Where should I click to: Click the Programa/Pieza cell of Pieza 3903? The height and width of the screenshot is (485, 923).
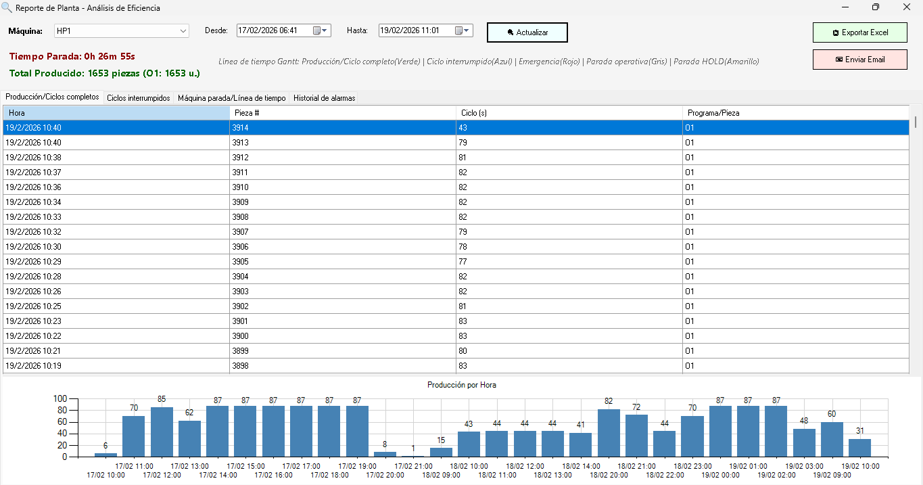(797, 292)
